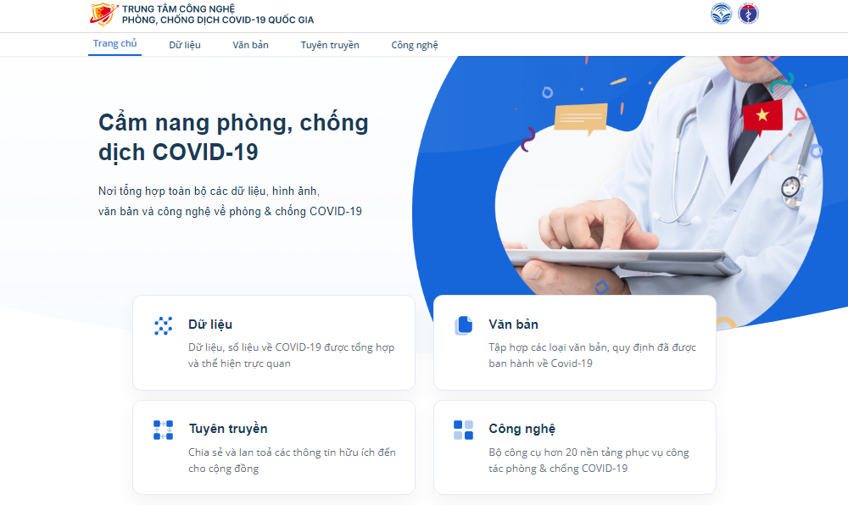This screenshot has height=505, width=848.
Task: Click the Công nghệ squares icon
Action: pos(464,430)
